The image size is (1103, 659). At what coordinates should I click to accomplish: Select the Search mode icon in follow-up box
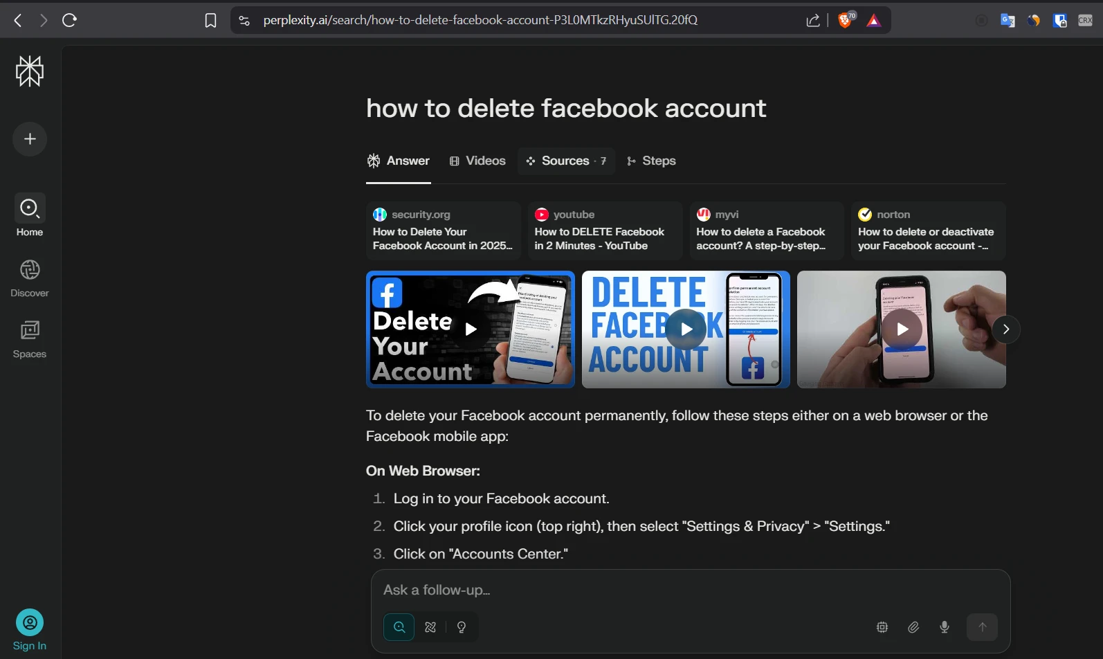(399, 627)
